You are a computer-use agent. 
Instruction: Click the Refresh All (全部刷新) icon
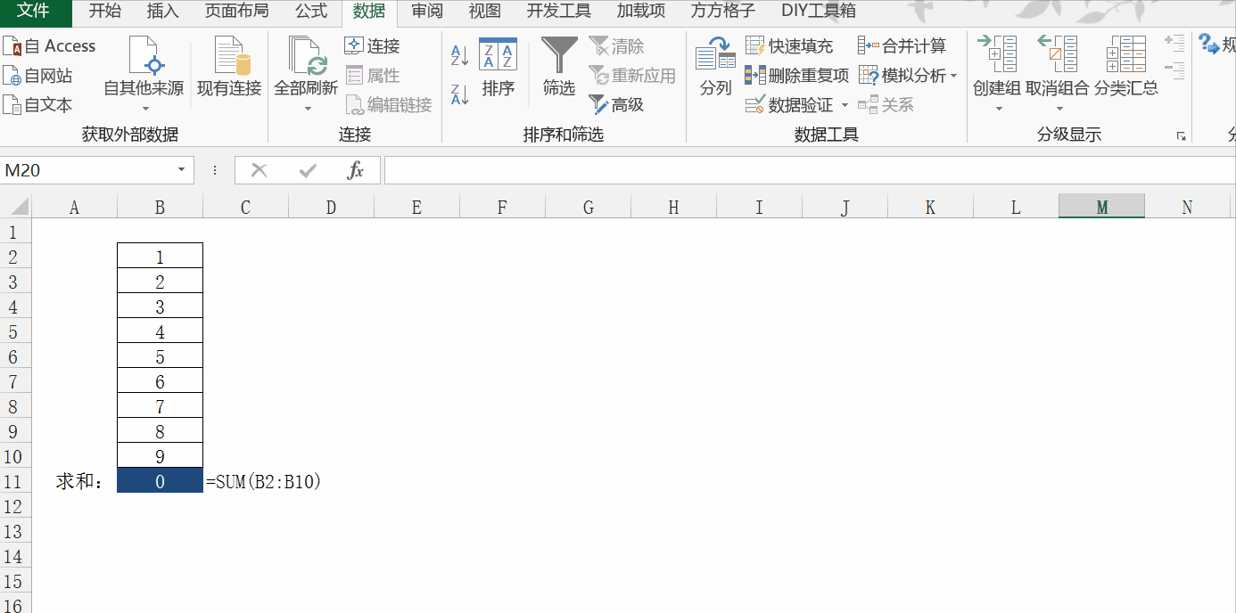pos(306,55)
